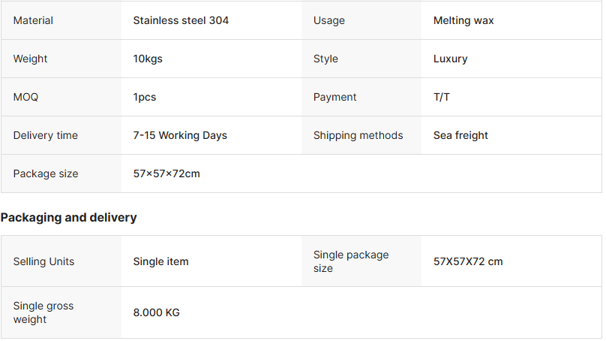Select the 1pcs MOQ value
Viewport: 606px width, 341px height.
pos(145,97)
